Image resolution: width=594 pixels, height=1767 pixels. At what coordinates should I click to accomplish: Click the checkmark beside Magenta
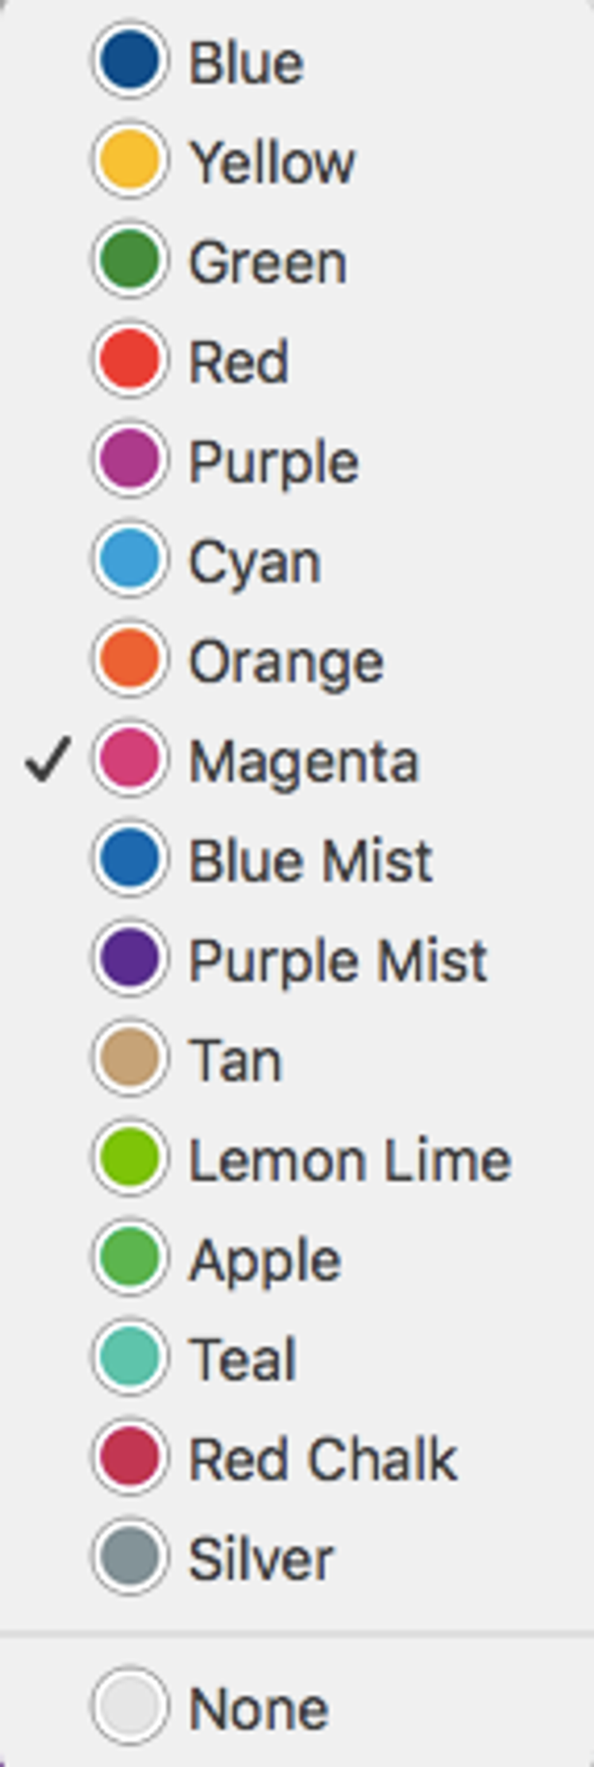[47, 759]
